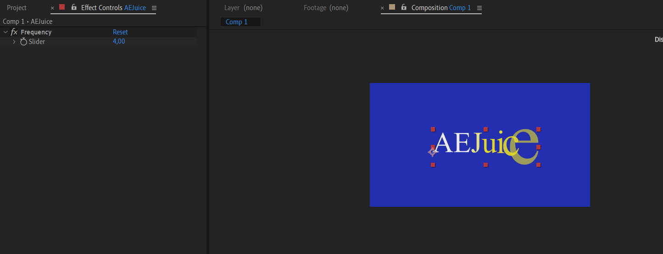Close the Composition Comp 1 tab
This screenshot has width=663, height=254.
pyautogui.click(x=382, y=8)
